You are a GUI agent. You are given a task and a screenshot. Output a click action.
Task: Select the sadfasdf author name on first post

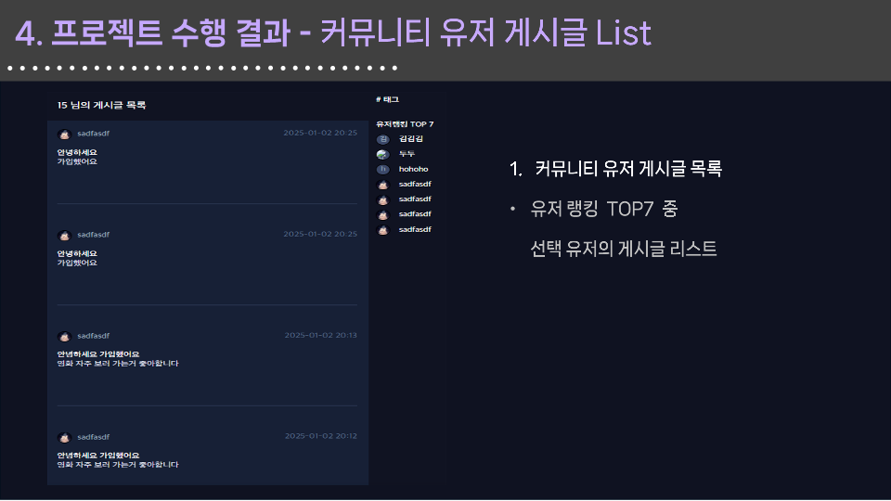(93, 134)
